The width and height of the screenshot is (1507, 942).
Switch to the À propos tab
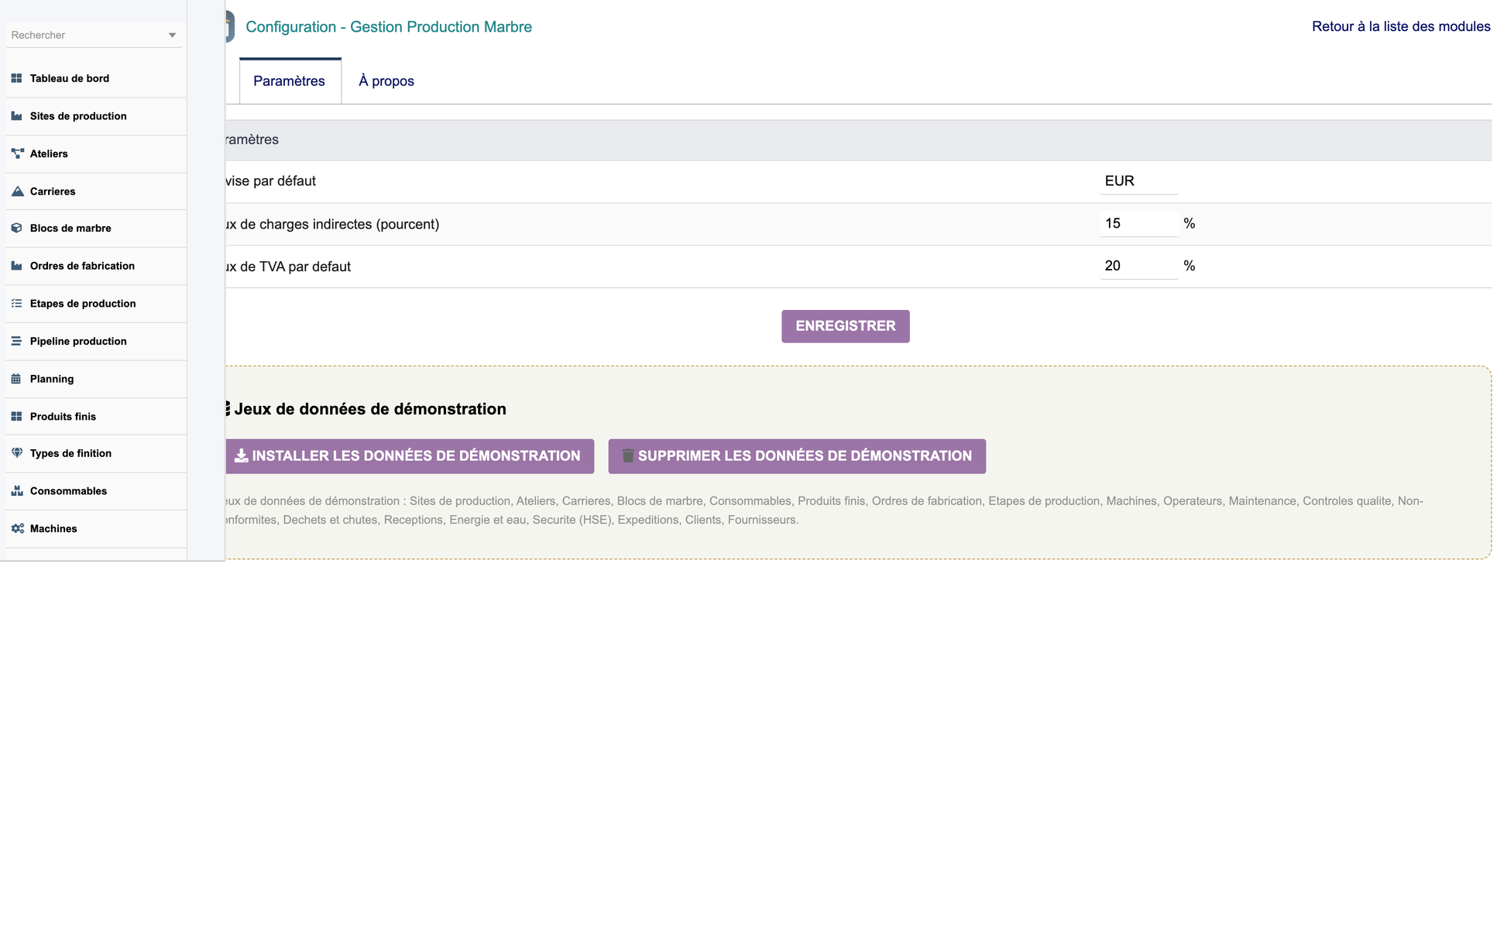pyautogui.click(x=386, y=81)
